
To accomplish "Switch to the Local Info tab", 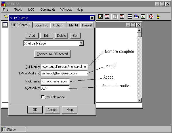I will [x=41, y=25].
